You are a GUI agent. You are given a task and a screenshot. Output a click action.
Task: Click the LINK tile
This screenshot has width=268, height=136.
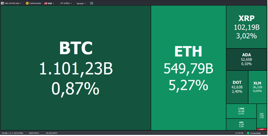point(241,111)
